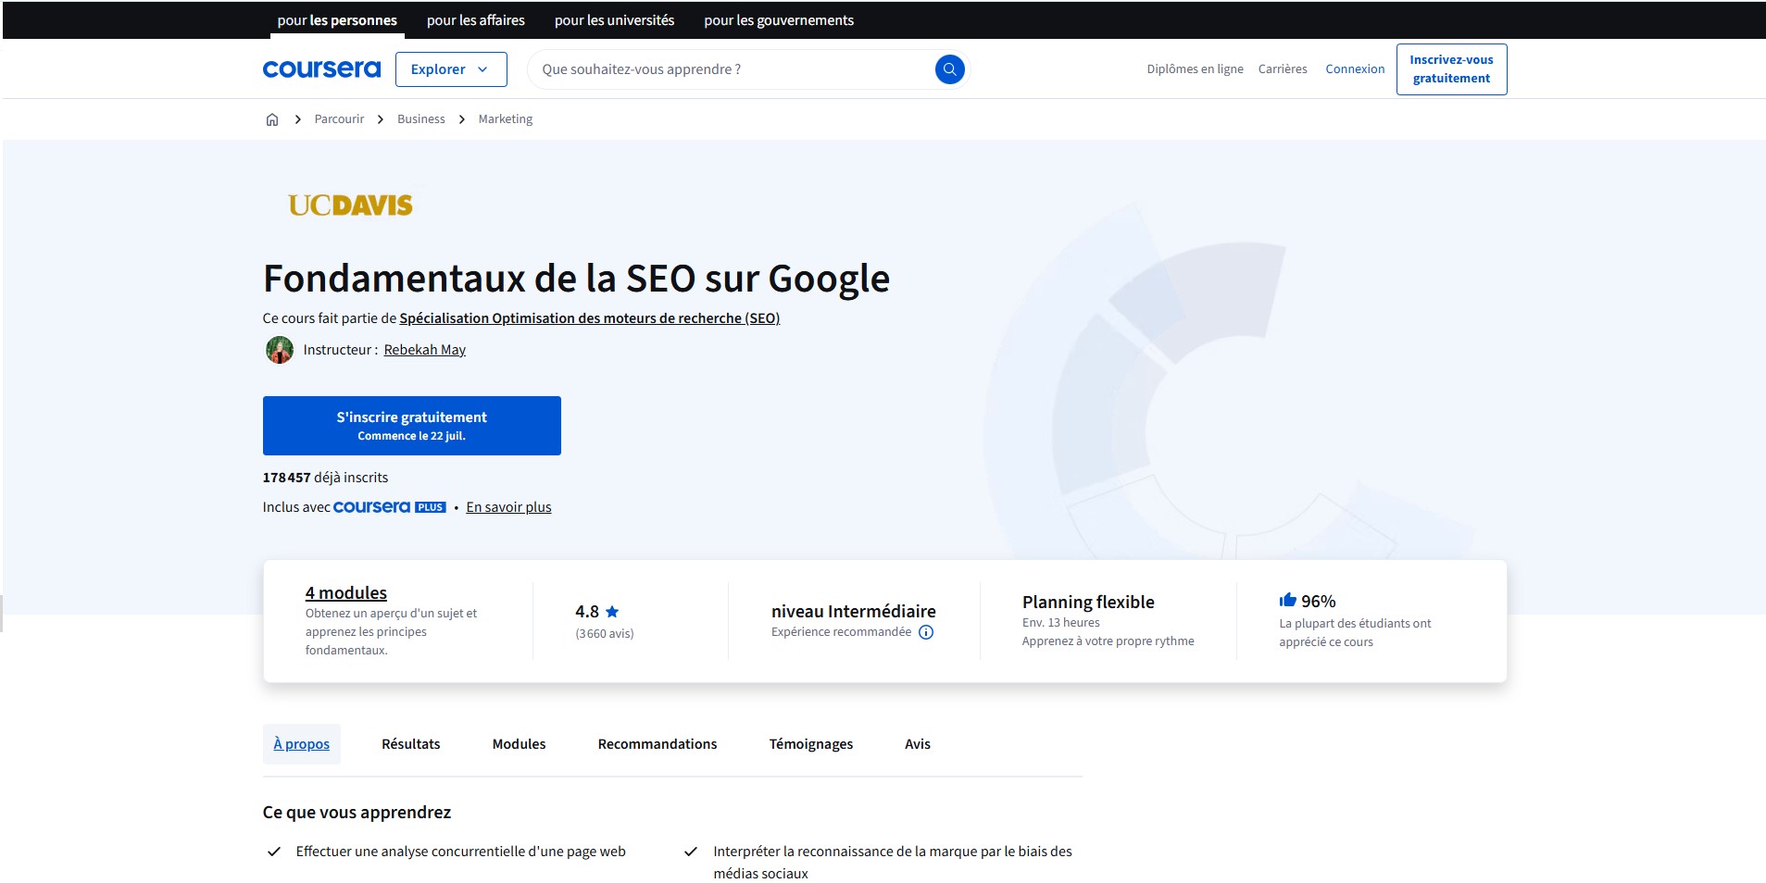
Task: Switch to 'pour les affaires' tab
Action: (x=476, y=20)
